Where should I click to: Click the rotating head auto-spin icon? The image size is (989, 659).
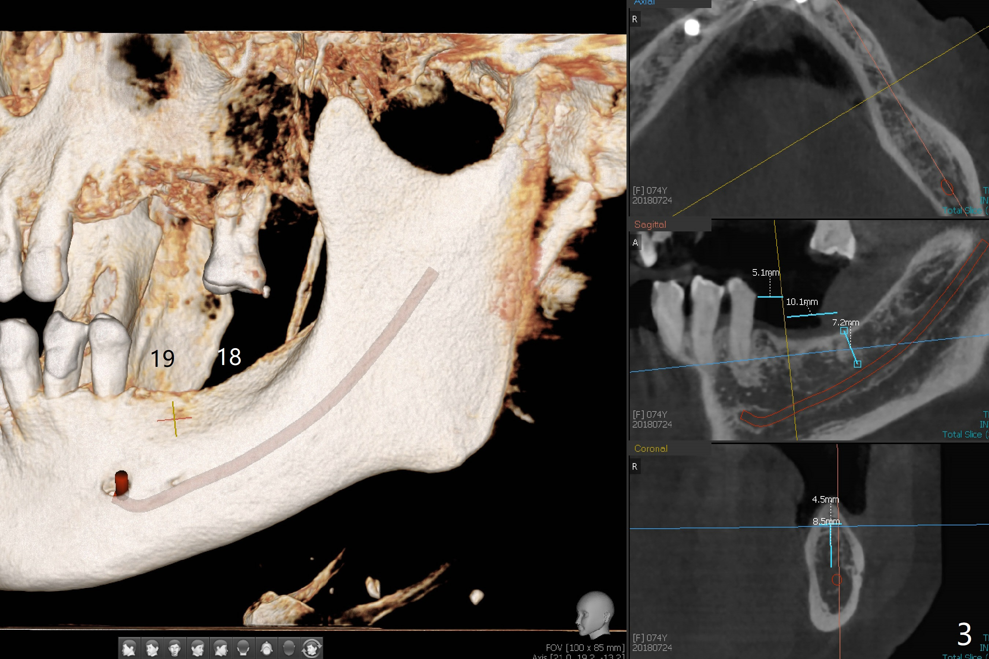tap(312, 648)
